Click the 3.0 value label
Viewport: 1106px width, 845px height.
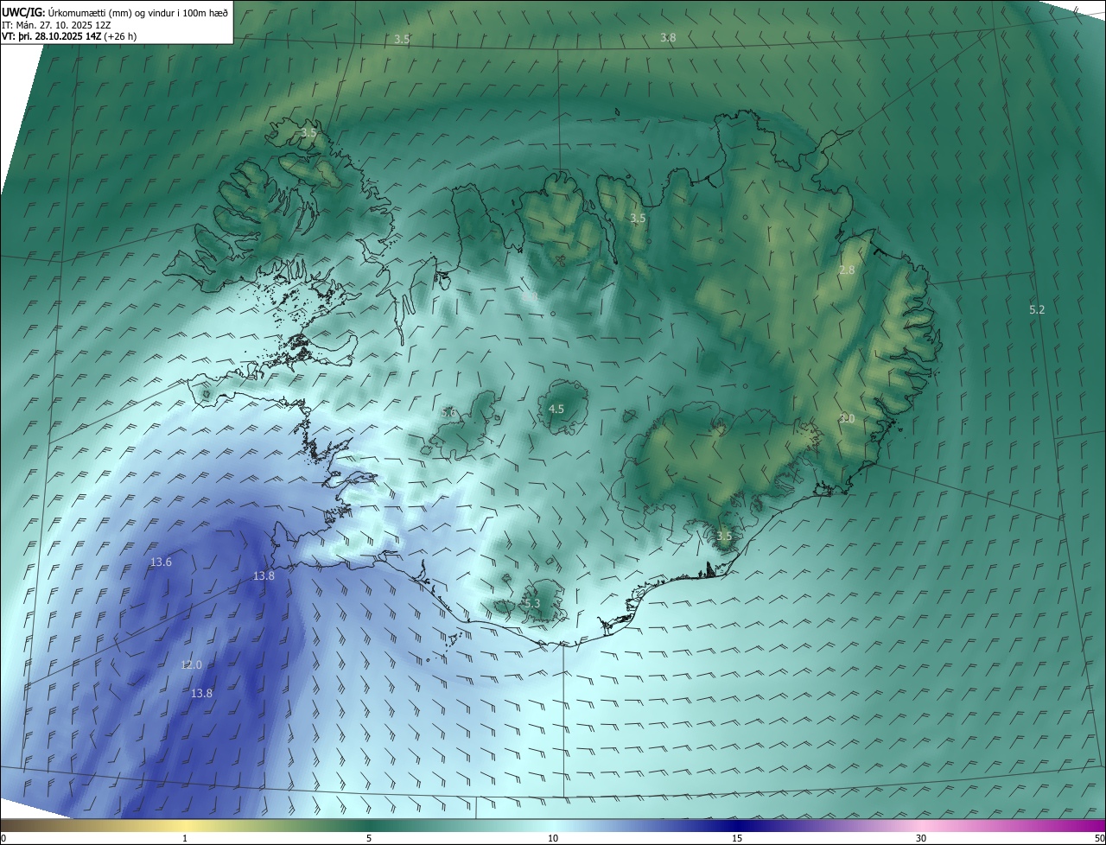point(847,418)
